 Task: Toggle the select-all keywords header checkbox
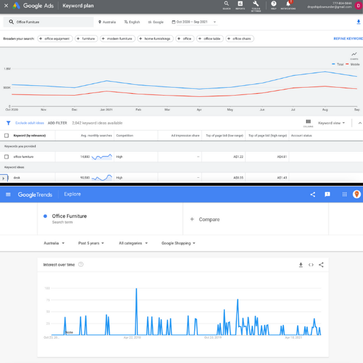click(7, 136)
